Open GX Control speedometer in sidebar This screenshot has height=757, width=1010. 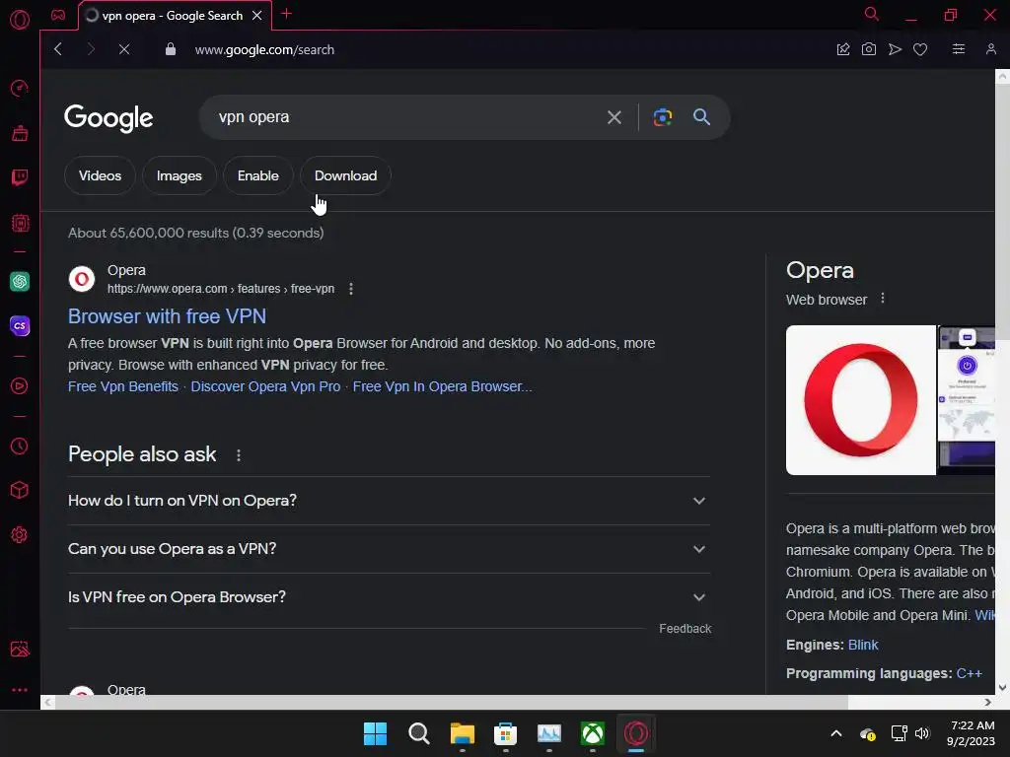pos(20,88)
